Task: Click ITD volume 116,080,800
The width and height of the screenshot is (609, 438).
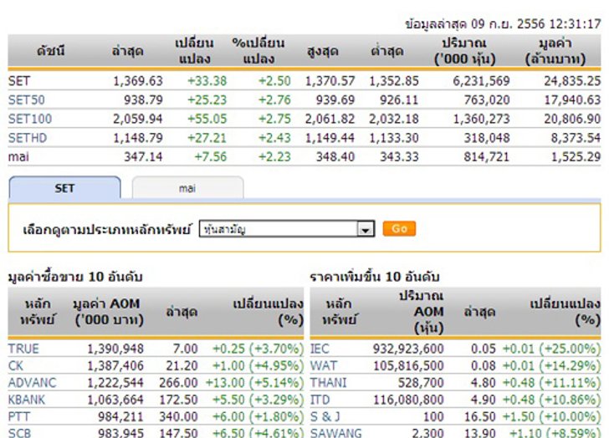Action: pyautogui.click(x=408, y=400)
